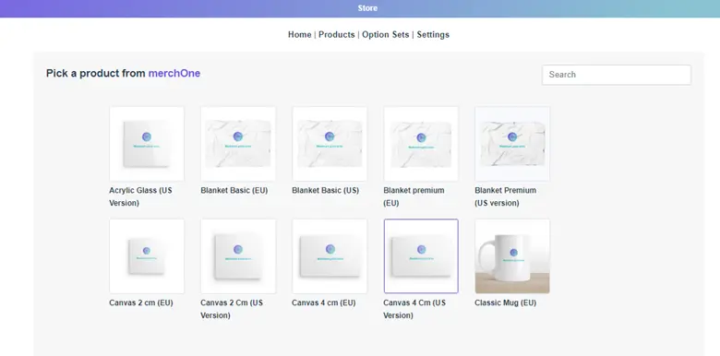Screen dimensions: 720x356
Task: Click the Blanket Basic (US) label
Action: [x=326, y=190]
